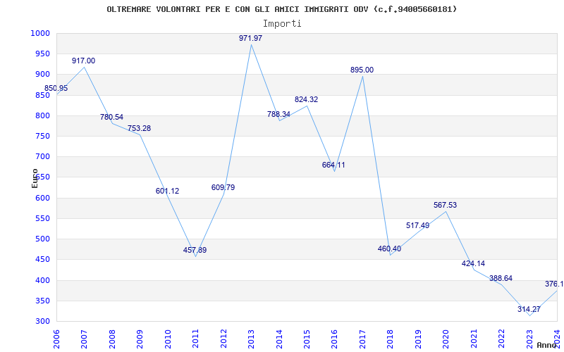
Task: Click the 350 y-axis value
Action: (x=42, y=301)
